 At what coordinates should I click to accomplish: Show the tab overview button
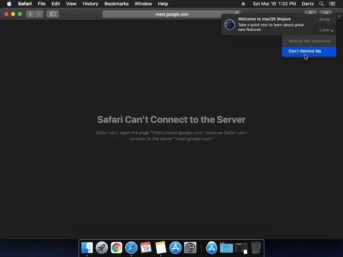click(326, 13)
